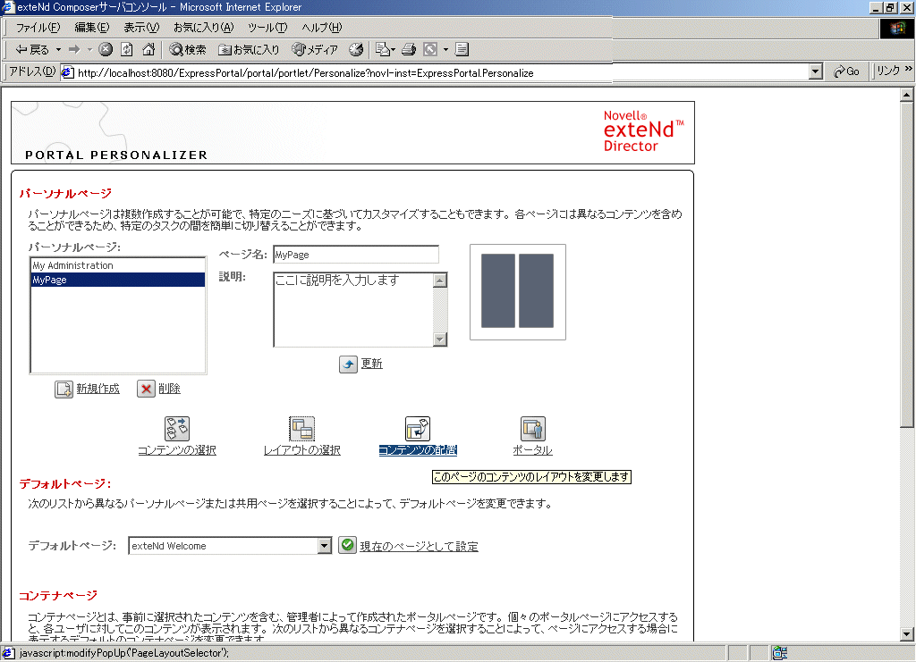Click the 更新 link

(371, 364)
